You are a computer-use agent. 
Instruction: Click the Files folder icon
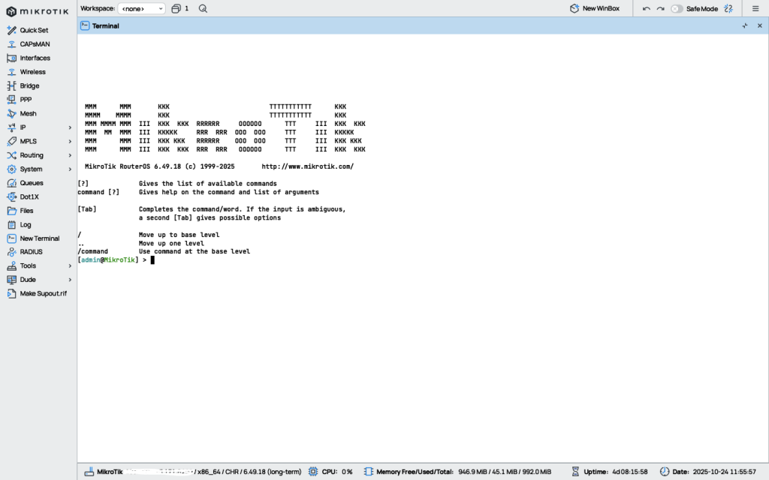tap(11, 211)
